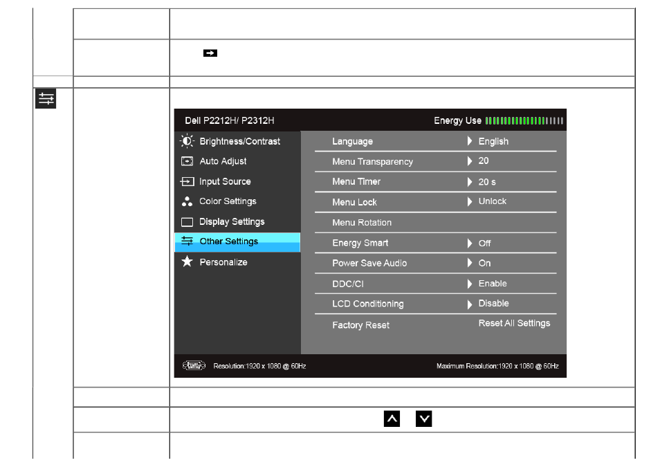Select Display Settings menu entry

pos(238,222)
